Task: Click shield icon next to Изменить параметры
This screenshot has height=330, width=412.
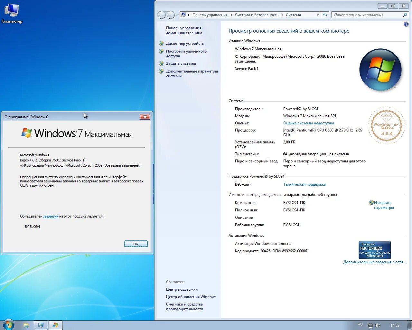Action: point(371,203)
